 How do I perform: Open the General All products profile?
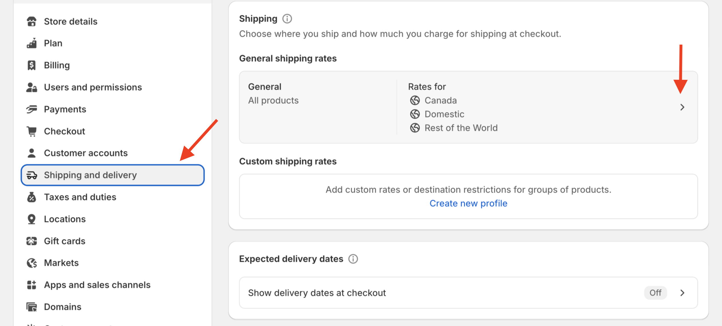point(273,94)
